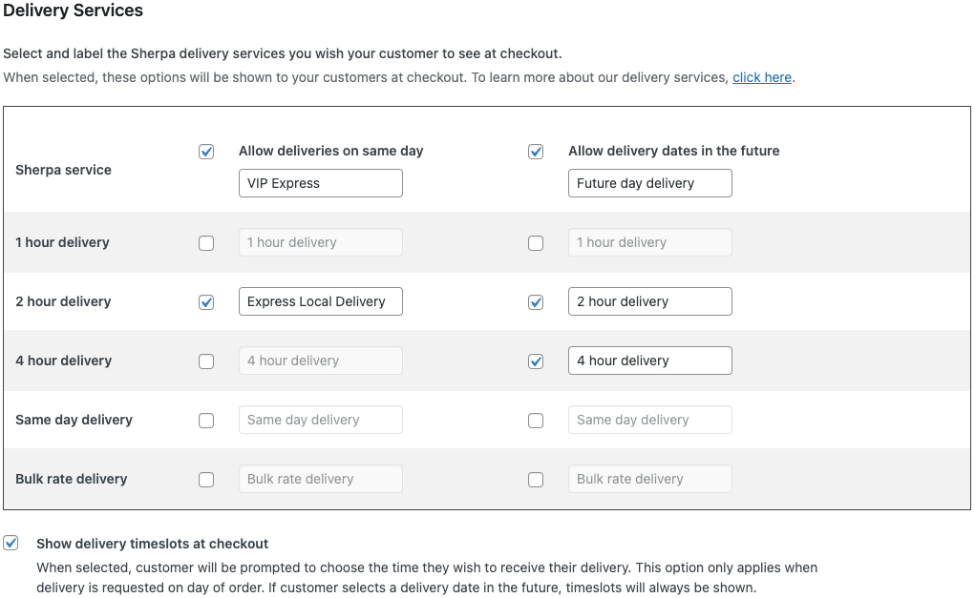Click same-day Bulk rate delivery label field
Screen dimensions: 975x598
[x=320, y=479]
